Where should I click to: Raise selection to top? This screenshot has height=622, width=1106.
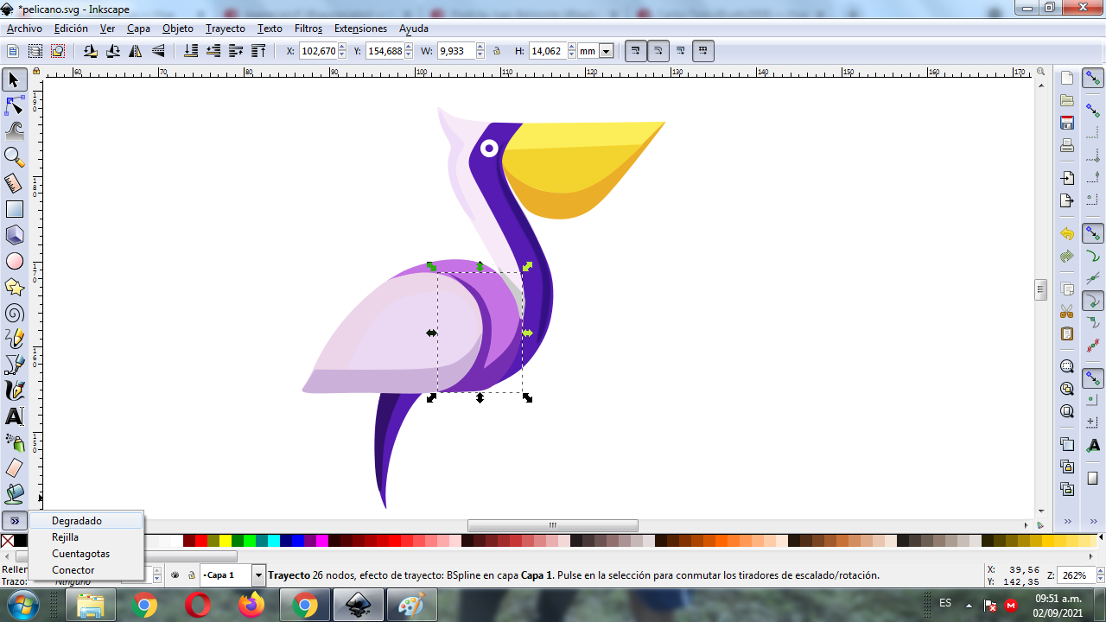[258, 51]
